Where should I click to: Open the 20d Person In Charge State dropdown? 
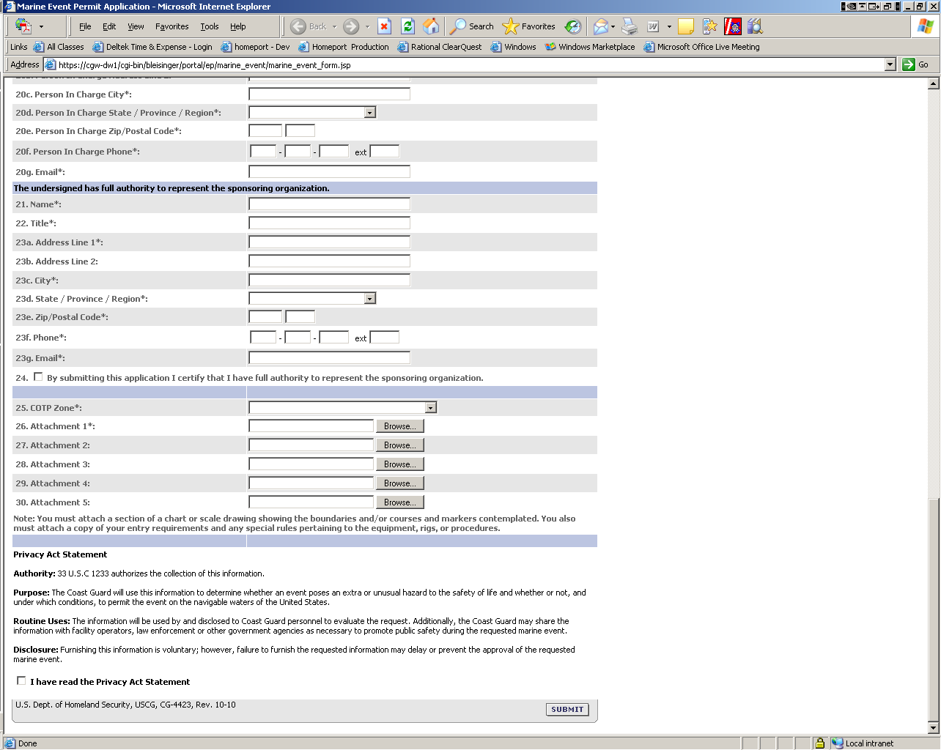(x=370, y=113)
